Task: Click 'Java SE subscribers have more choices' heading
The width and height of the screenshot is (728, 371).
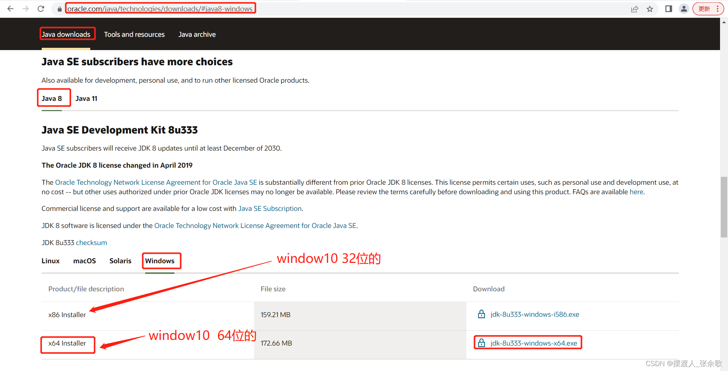Action: click(x=137, y=62)
